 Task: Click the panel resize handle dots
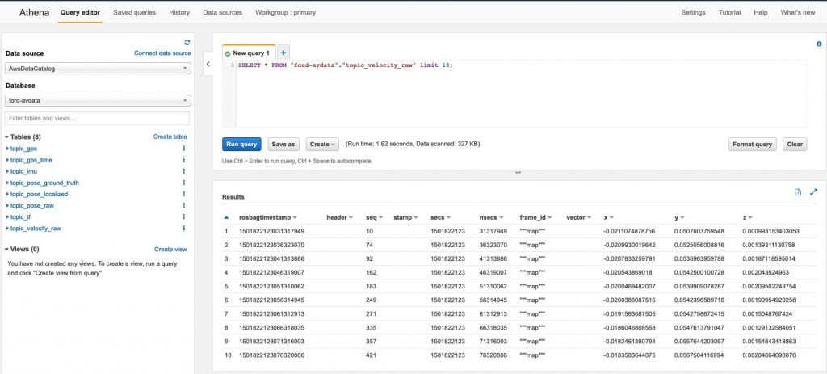click(518, 173)
